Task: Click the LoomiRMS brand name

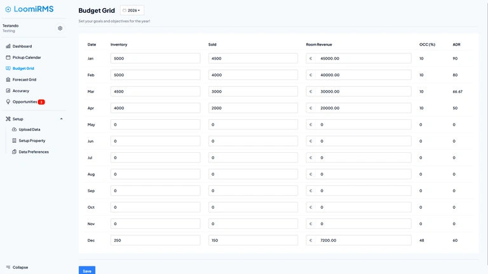Action: pyautogui.click(x=34, y=9)
